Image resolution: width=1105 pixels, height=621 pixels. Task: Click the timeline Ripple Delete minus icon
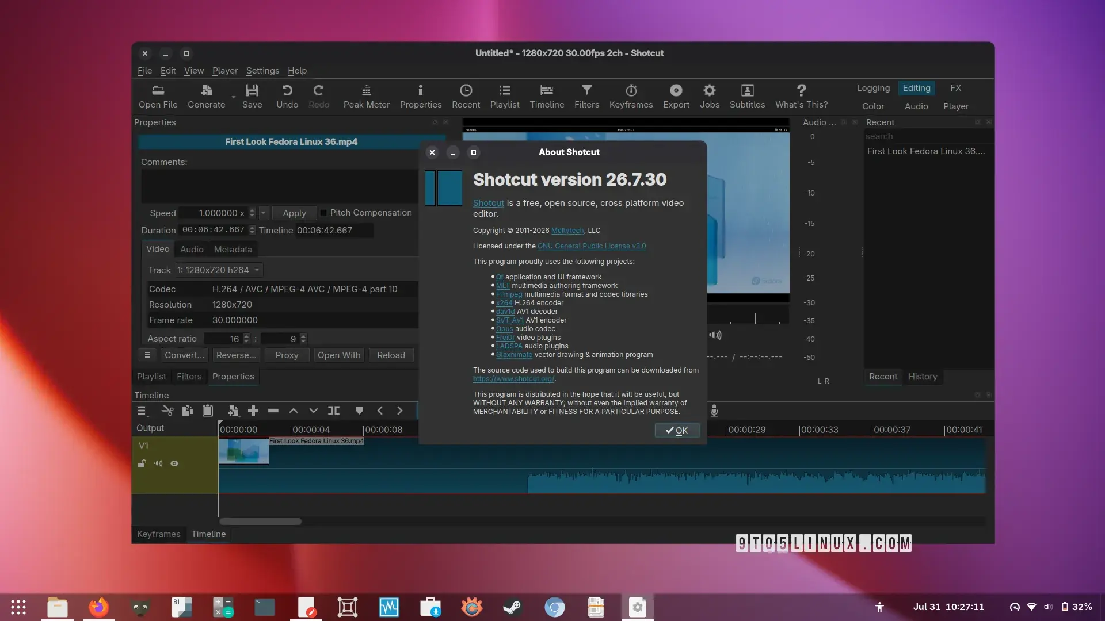click(273, 411)
